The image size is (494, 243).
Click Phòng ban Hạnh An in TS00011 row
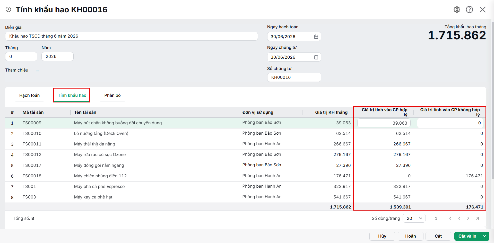(262, 144)
